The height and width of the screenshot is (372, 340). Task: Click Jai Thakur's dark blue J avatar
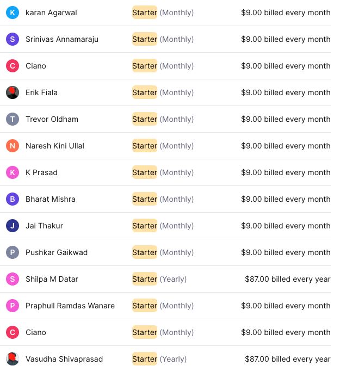pos(13,226)
